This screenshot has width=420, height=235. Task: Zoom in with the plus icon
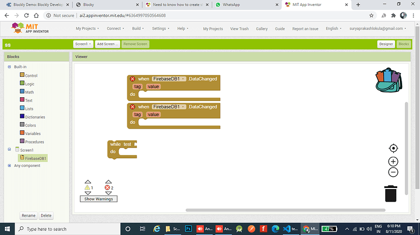(x=393, y=161)
